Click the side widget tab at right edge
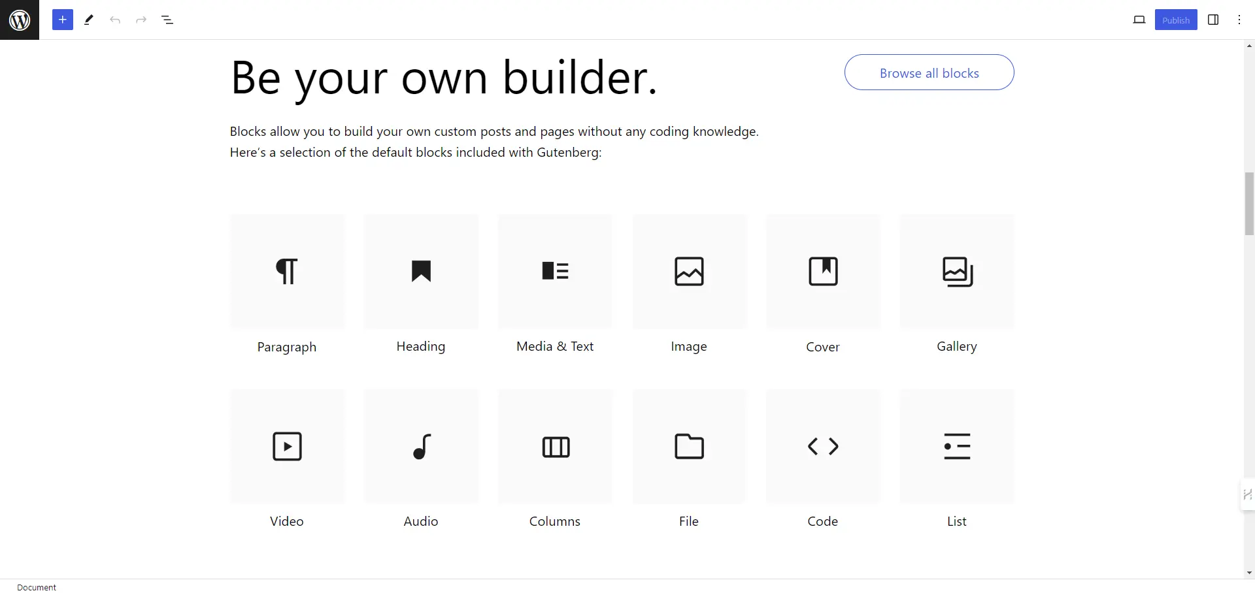 click(x=1248, y=494)
